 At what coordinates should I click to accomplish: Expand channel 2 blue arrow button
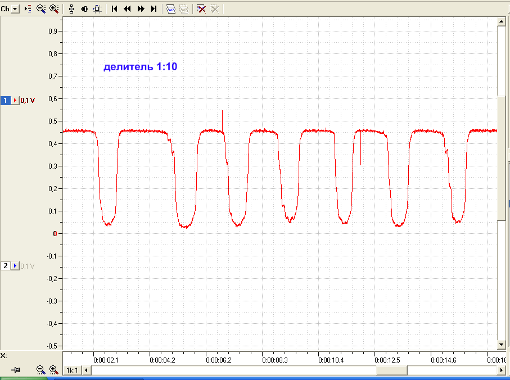point(15,266)
